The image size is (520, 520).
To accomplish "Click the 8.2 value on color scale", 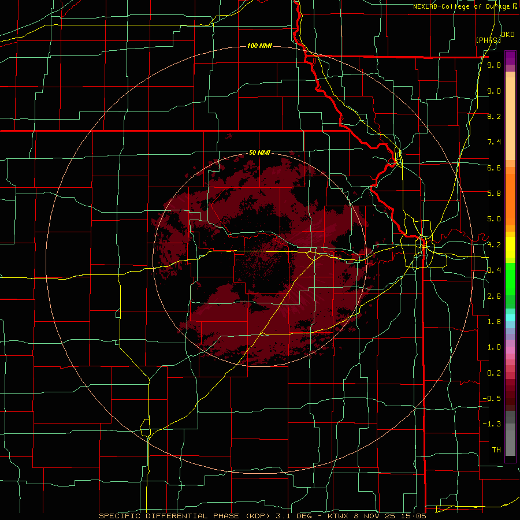I will pyautogui.click(x=494, y=116).
